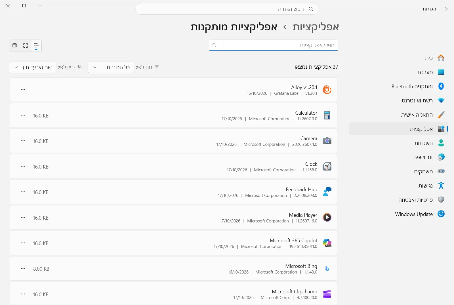
Task: Open the בית (Home) settings page
Action: tap(399, 58)
